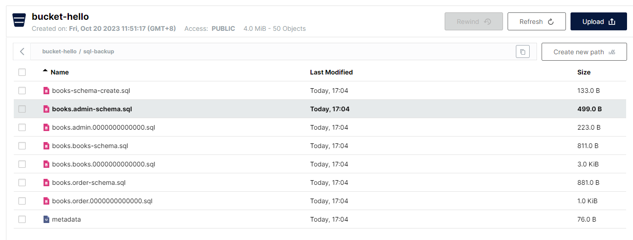The image size is (633, 240).
Task: Tick the select-all checkbox in header
Action: pyautogui.click(x=22, y=72)
